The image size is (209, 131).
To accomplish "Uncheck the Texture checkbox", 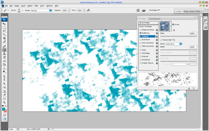I will pos(140,36).
